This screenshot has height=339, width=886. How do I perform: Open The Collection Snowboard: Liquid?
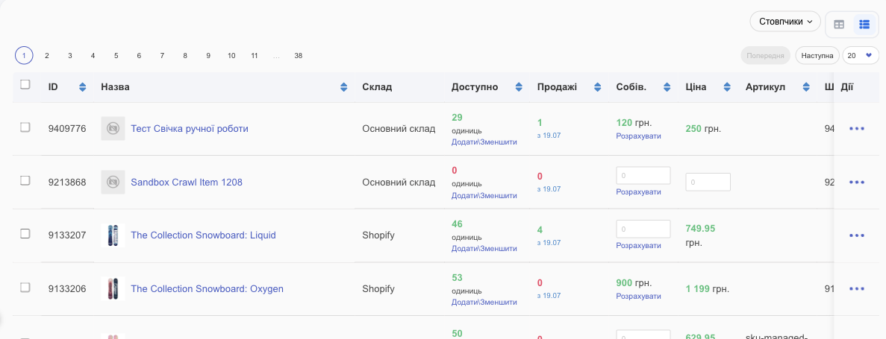point(204,235)
